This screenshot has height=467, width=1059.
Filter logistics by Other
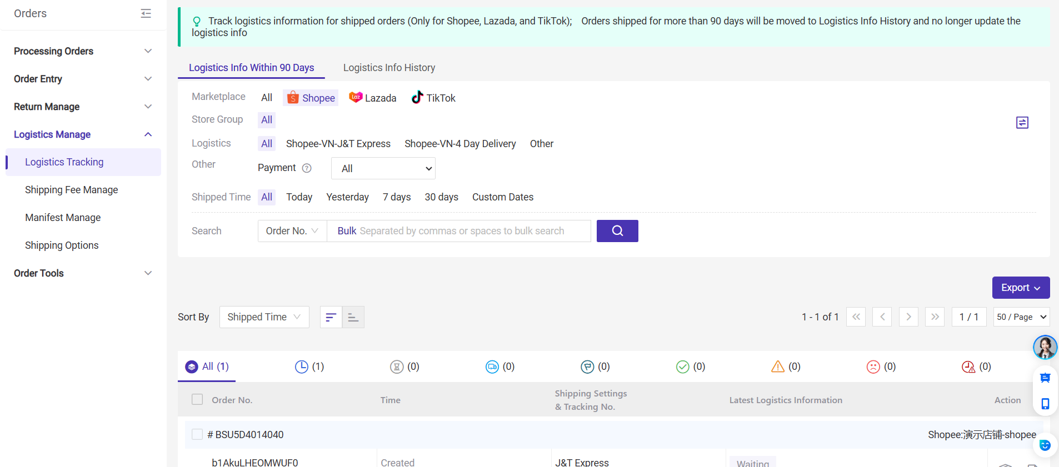pyautogui.click(x=542, y=144)
